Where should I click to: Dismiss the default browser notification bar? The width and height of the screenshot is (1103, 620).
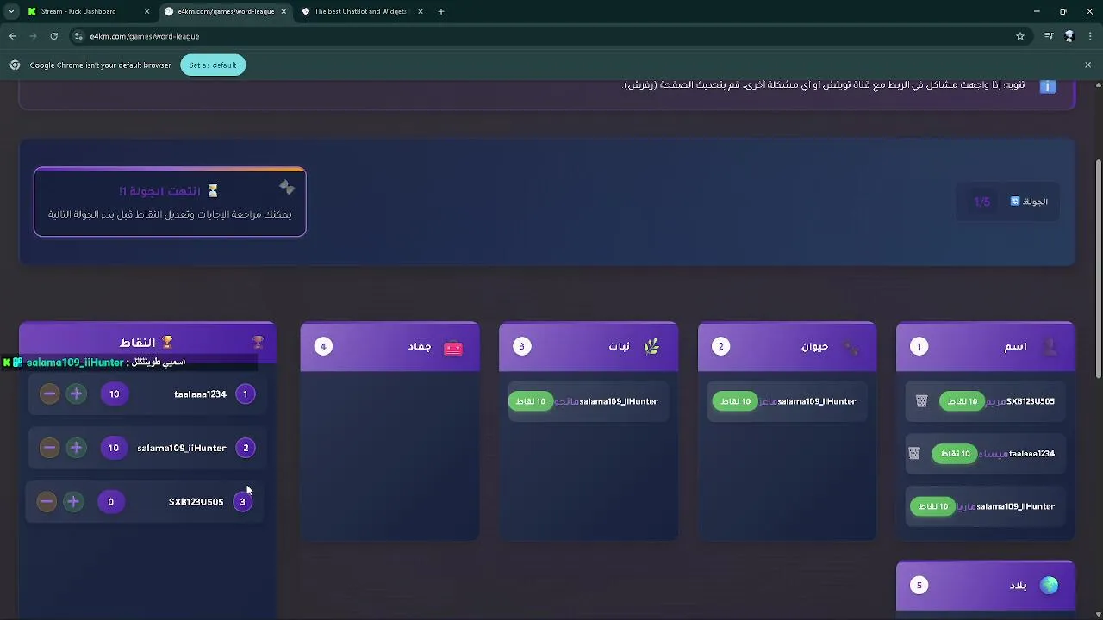pyautogui.click(x=1087, y=65)
